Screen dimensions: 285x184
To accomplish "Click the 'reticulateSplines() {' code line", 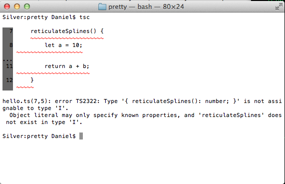I will pyautogui.click(x=67, y=31).
